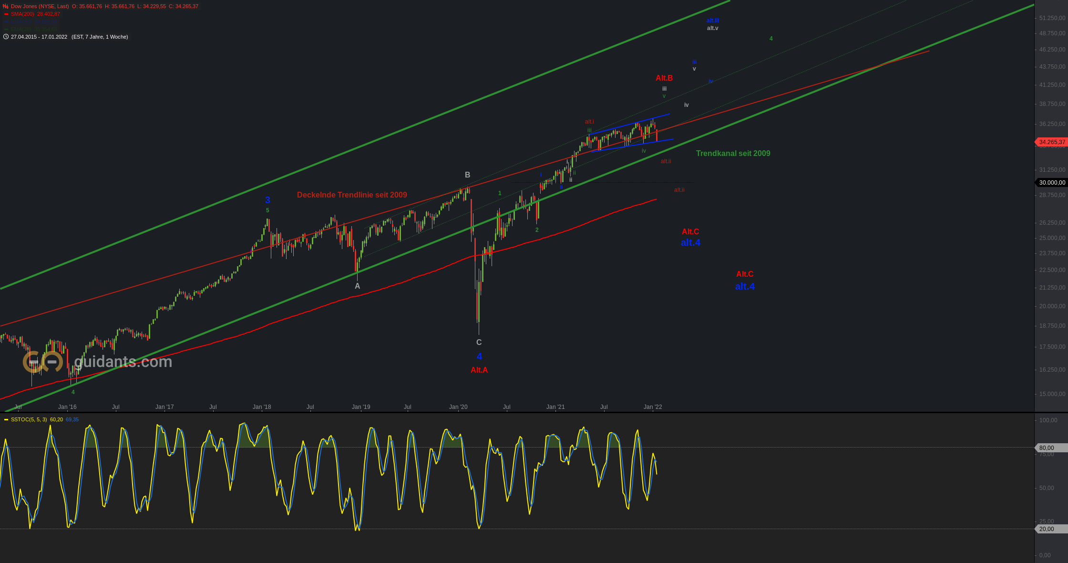This screenshot has height=563, width=1068.
Task: Click the blue alt.iii label at top
Action: pyautogui.click(x=713, y=21)
